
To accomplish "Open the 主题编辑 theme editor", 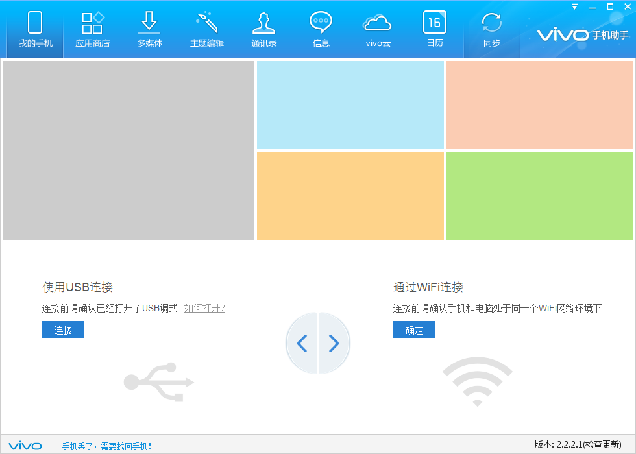I will [x=207, y=30].
